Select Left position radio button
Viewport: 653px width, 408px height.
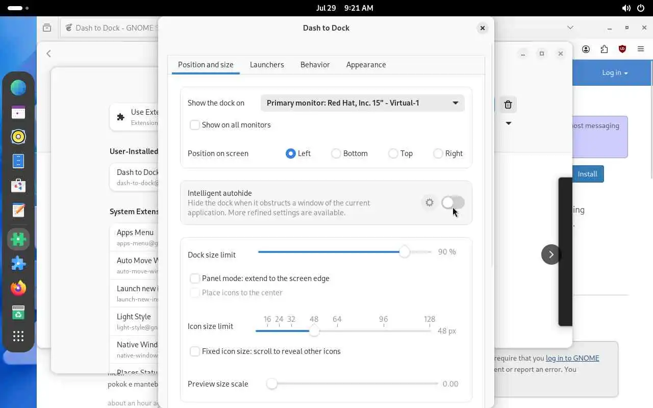290,154
